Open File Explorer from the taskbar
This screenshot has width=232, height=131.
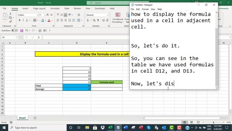point(87,128)
